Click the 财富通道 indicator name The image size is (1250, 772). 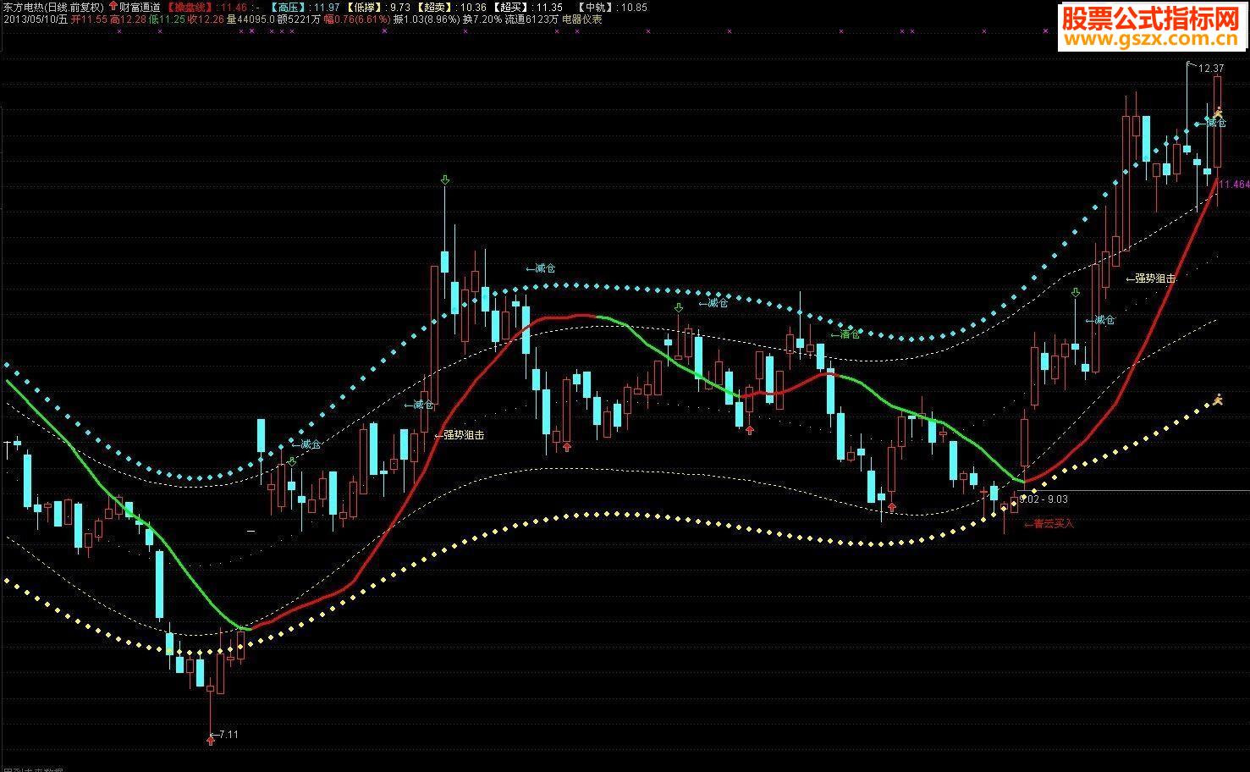[x=140, y=7]
